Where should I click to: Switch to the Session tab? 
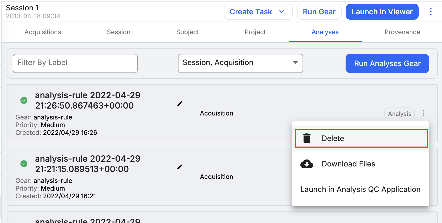tap(118, 32)
